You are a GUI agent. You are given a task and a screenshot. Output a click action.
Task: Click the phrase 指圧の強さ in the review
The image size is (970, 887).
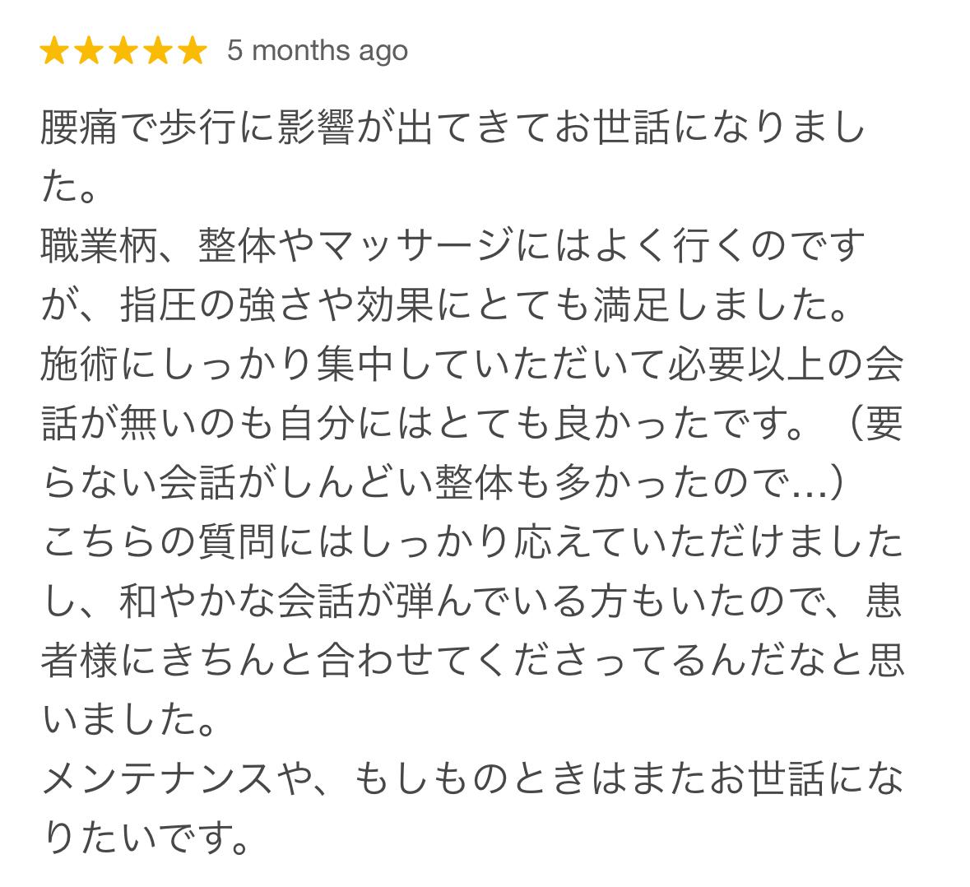(217, 306)
